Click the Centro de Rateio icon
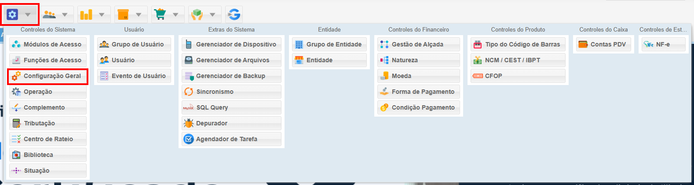694x185 pixels. (16, 139)
